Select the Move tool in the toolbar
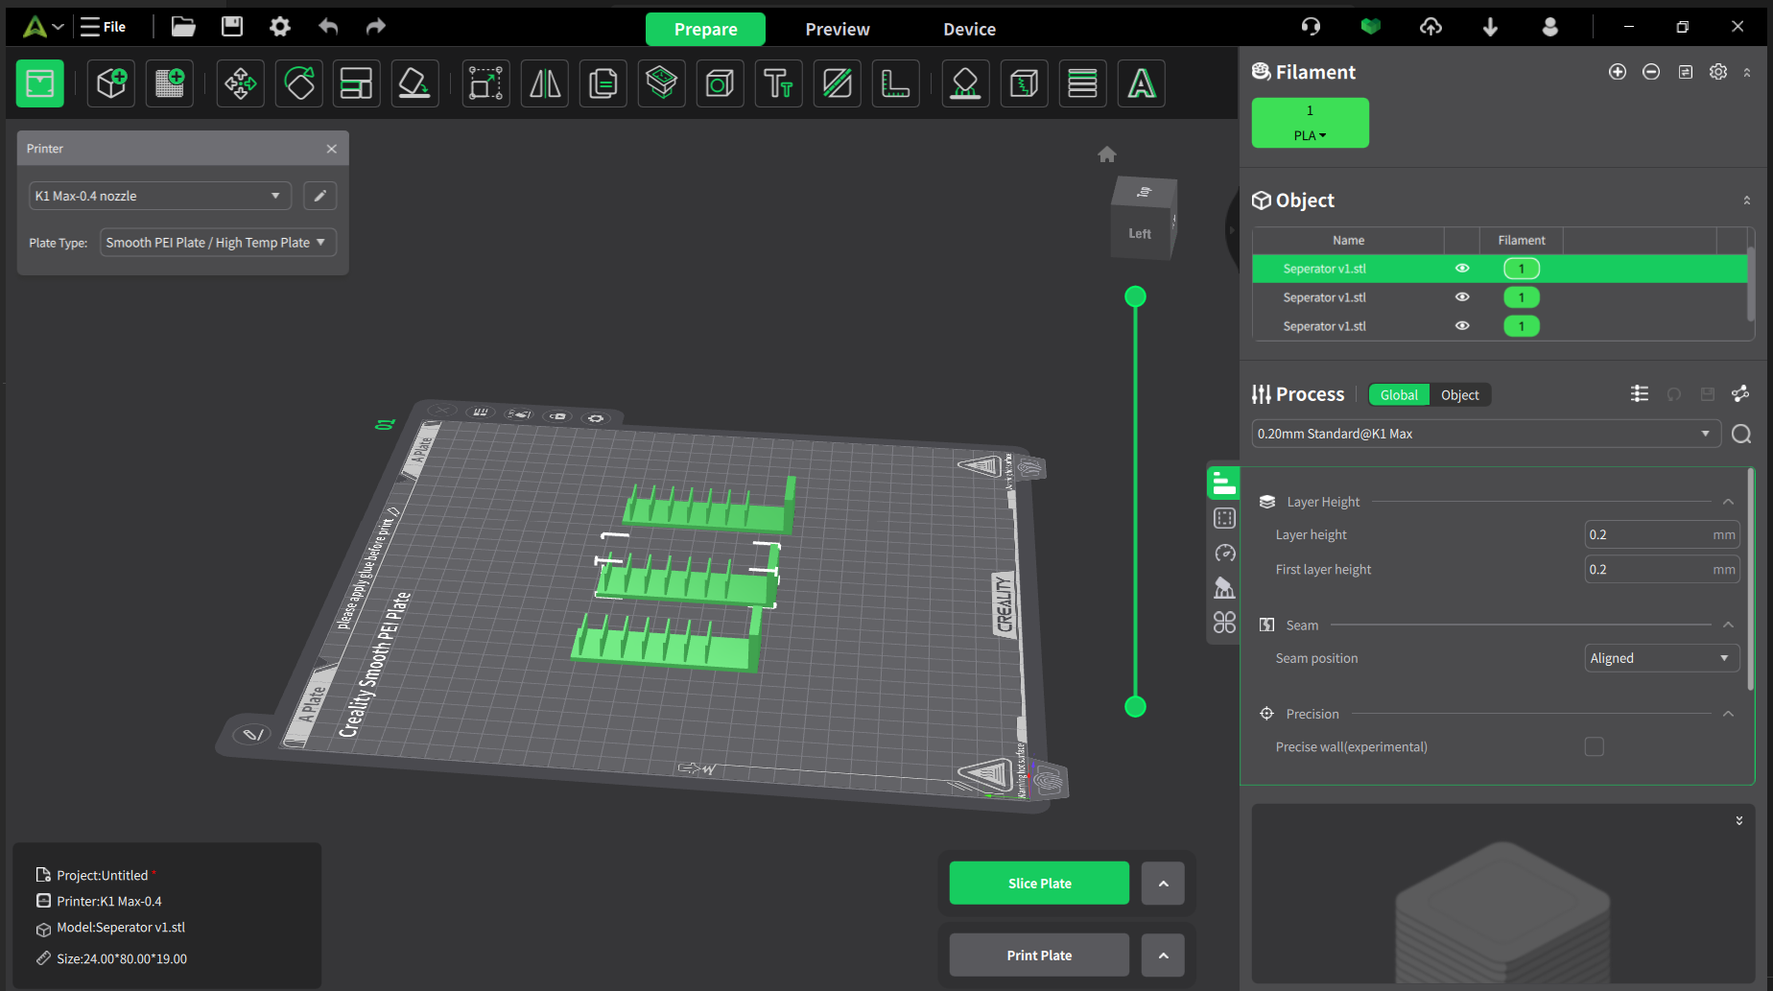Image resolution: width=1773 pixels, height=991 pixels. coord(240,84)
